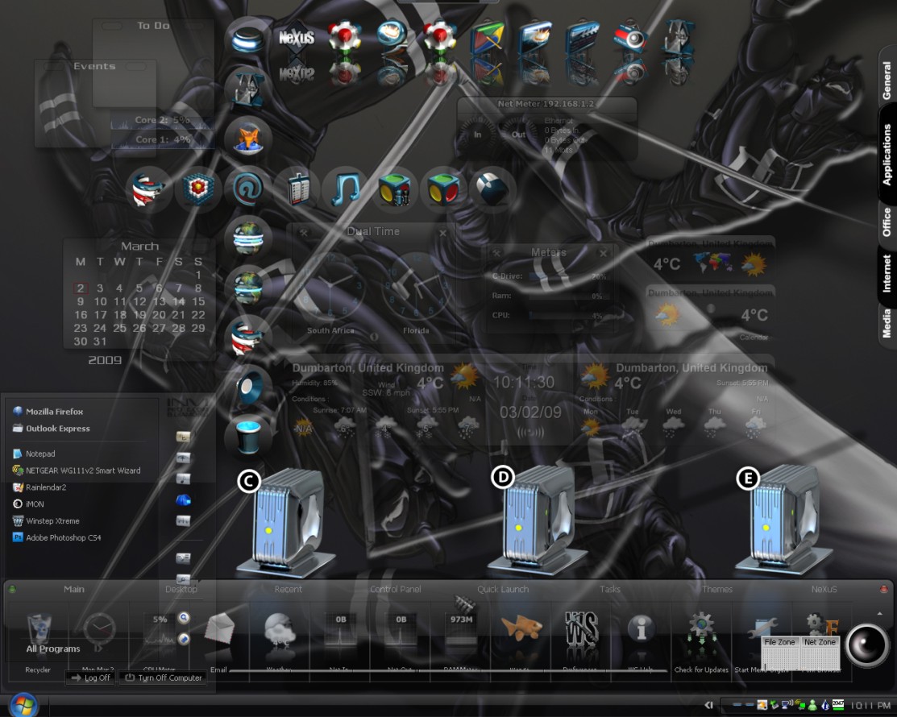Open NETGEAR WG111v2 Smart Wizard
Screen dimensions: 897x717
pyautogui.click(x=76, y=470)
